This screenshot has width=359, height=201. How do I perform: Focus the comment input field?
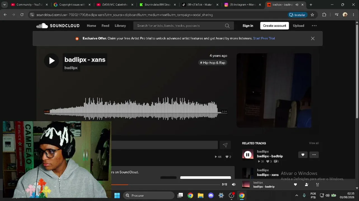tap(165, 145)
